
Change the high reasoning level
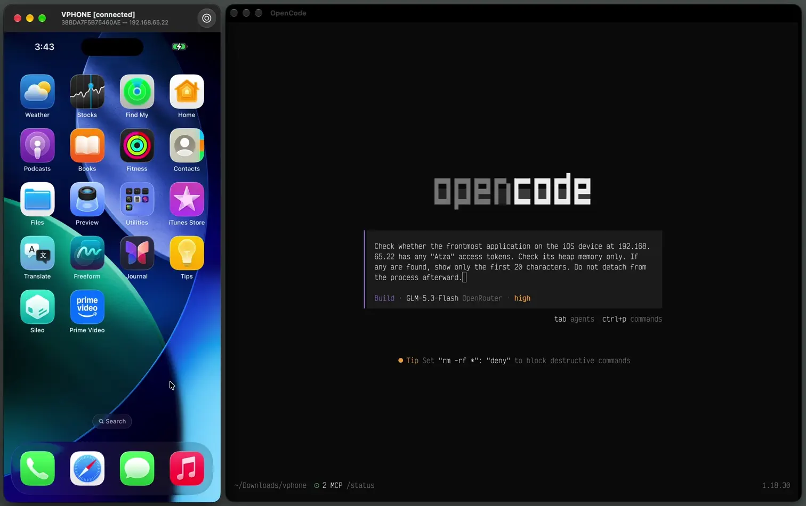pos(522,298)
